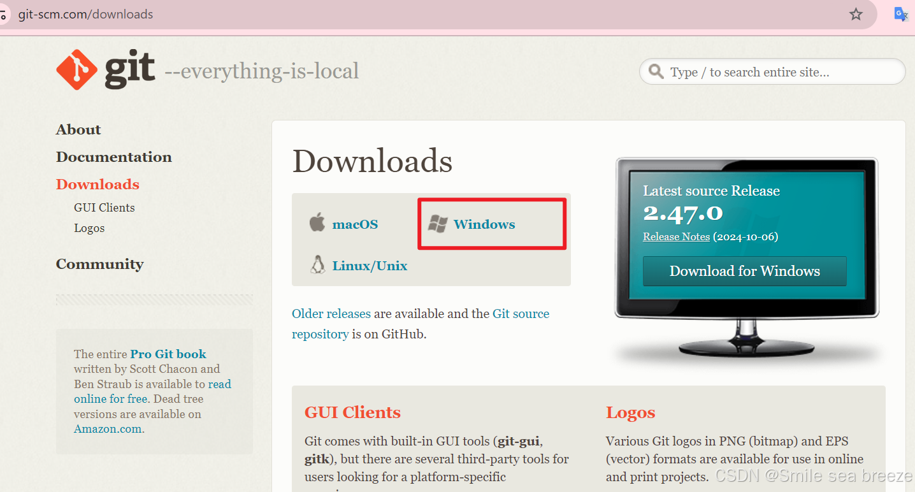Click the monitor image graphic
Screen dimensions: 915x492
point(747,260)
